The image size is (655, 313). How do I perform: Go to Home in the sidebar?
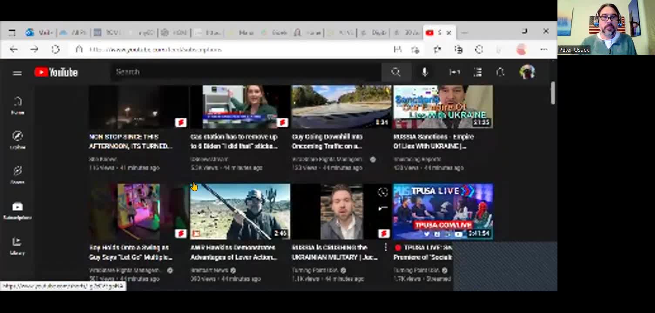pos(17,106)
